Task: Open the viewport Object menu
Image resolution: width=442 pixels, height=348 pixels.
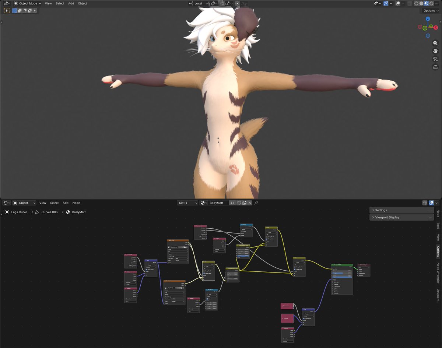Action: (83, 3)
